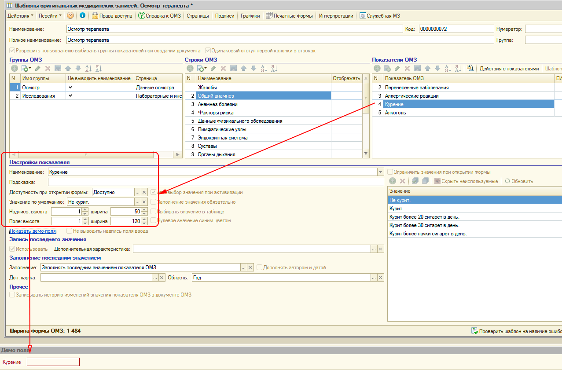The width and height of the screenshot is (562, 370).
Task: Check Записывать историю изменений значения показателя
Action: [12, 295]
